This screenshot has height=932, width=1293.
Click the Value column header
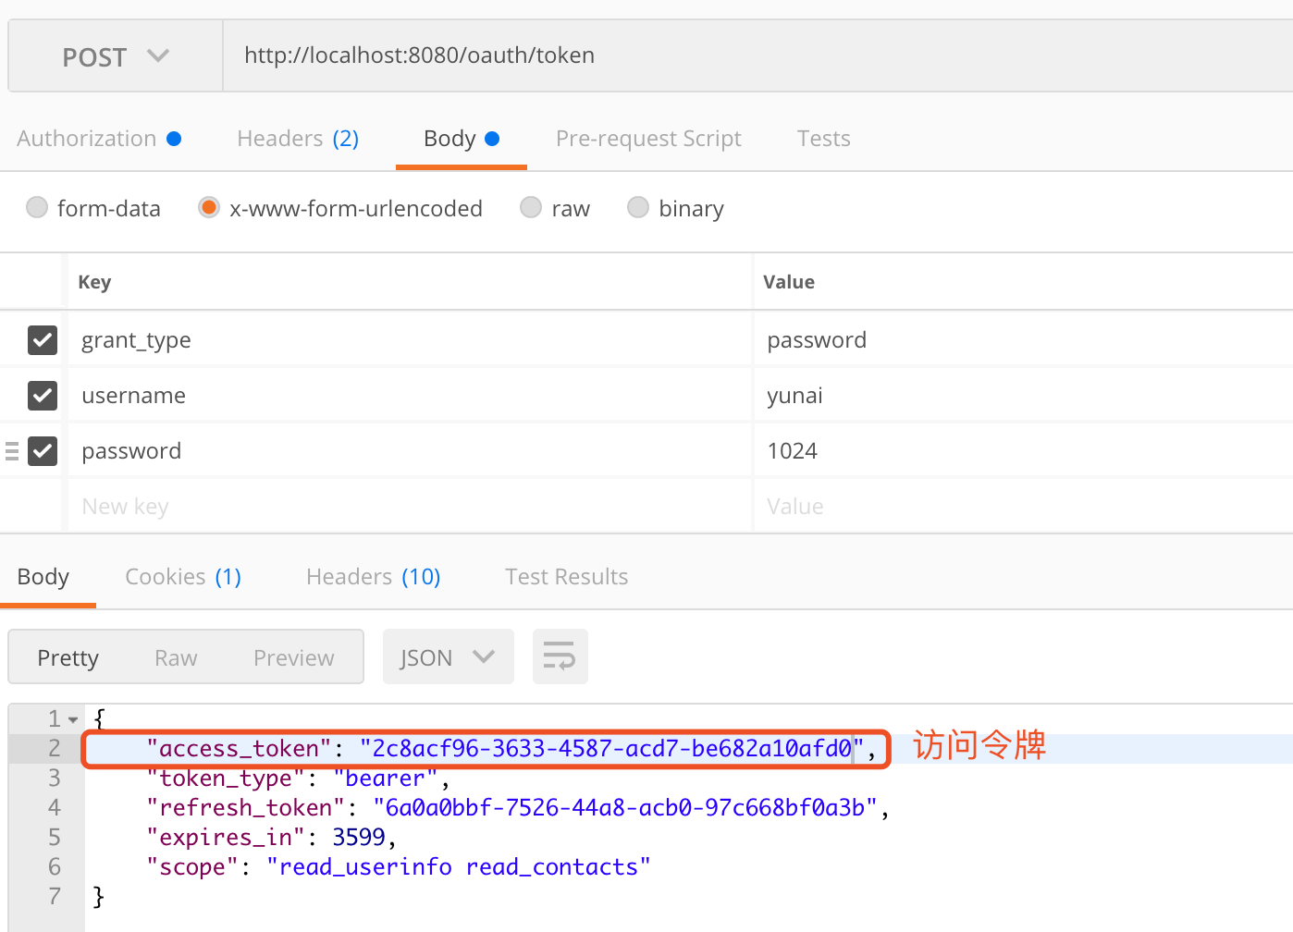click(x=789, y=282)
